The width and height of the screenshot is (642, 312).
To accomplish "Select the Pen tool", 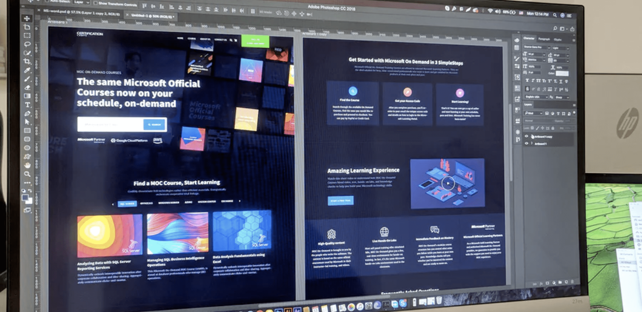I will (x=27, y=113).
